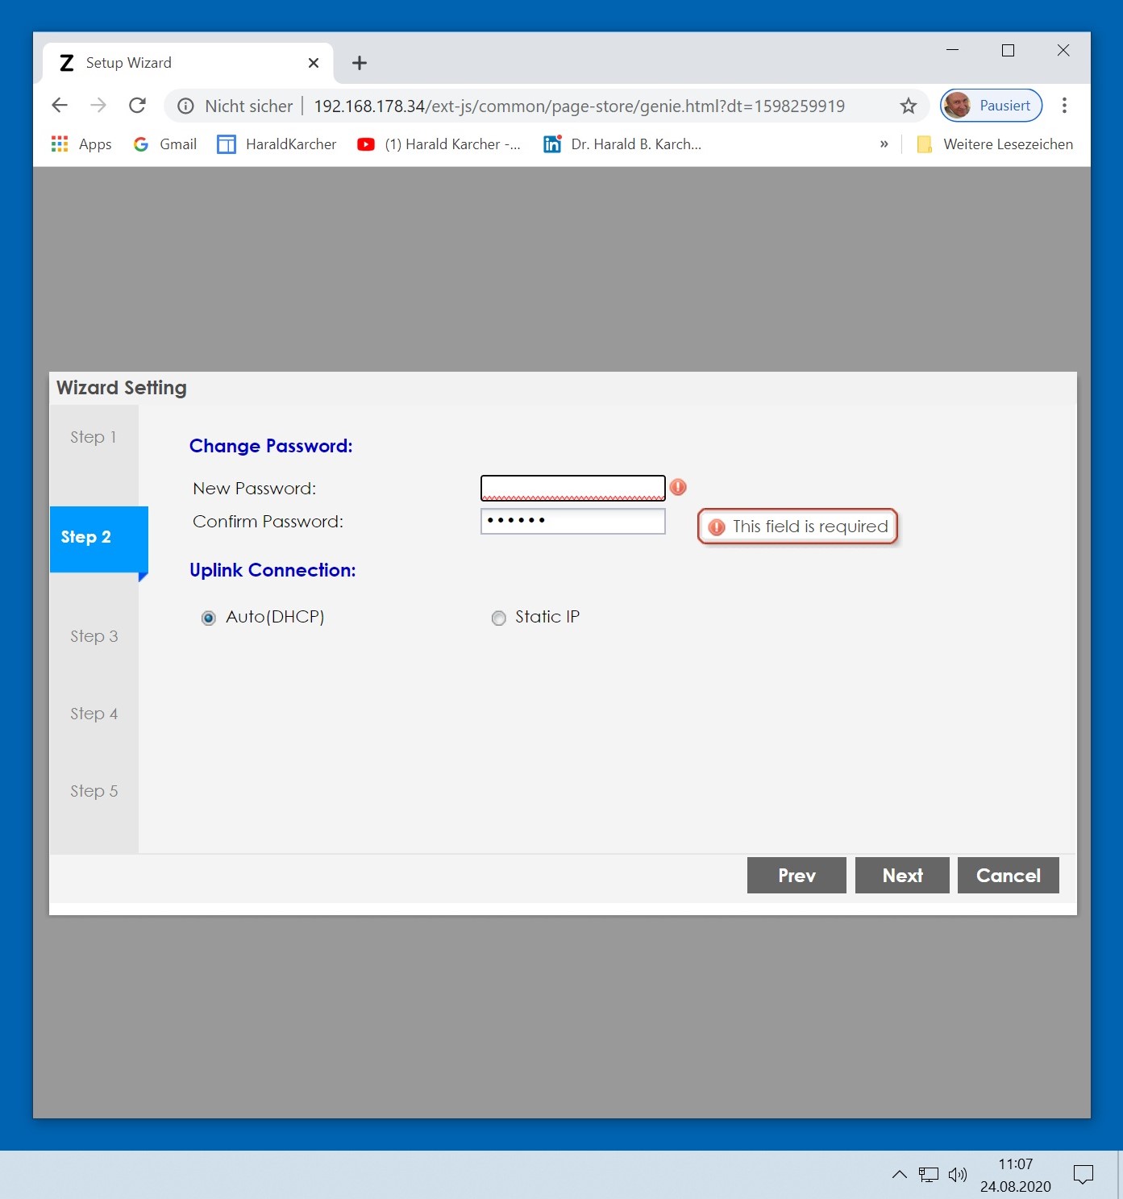Open the Chrome three-dot menu

click(1064, 106)
